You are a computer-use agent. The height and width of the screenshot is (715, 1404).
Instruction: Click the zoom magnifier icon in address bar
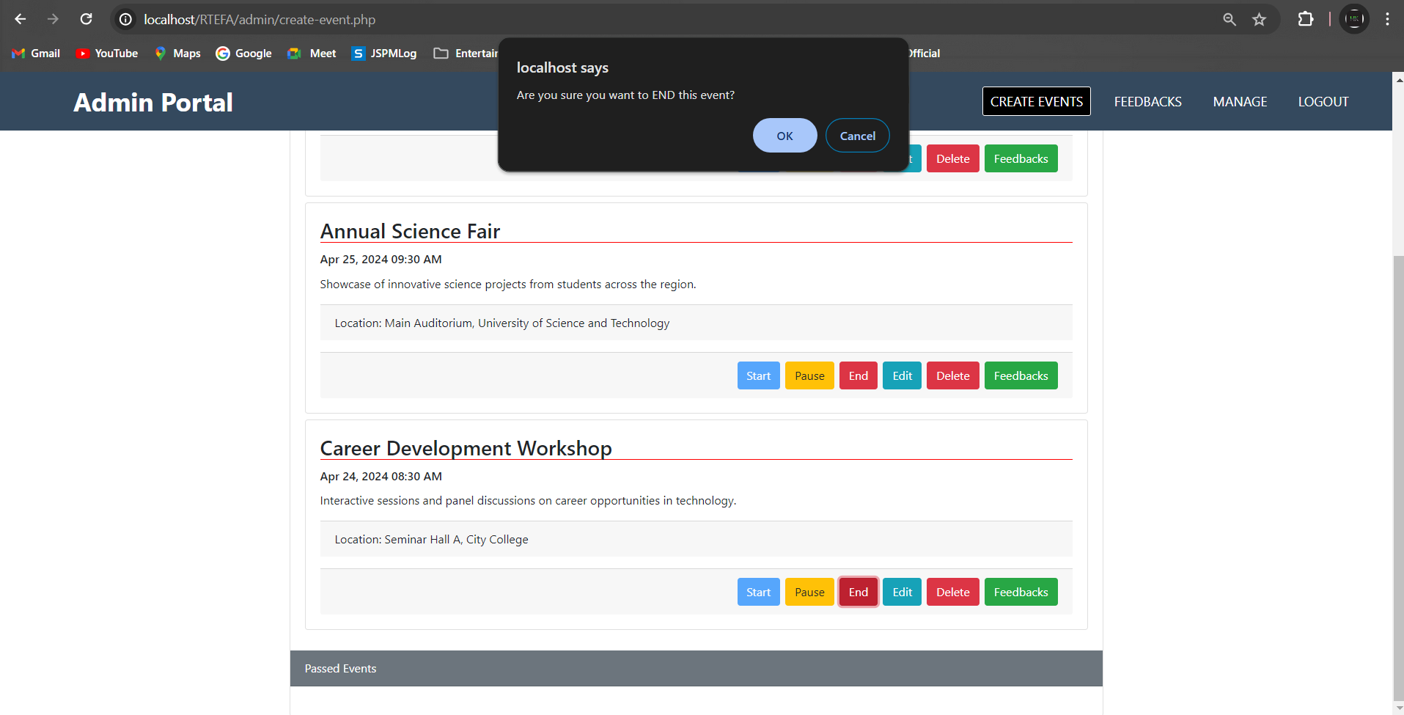[x=1230, y=20]
